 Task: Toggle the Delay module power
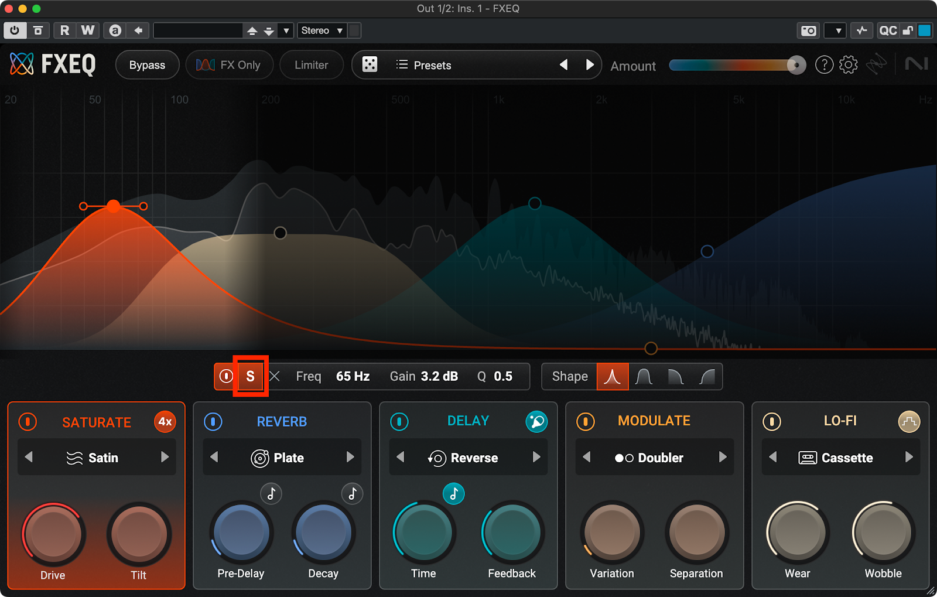(x=399, y=422)
